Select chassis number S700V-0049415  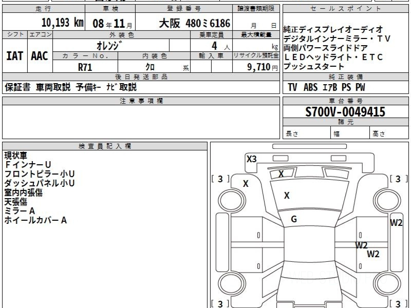[345, 112]
